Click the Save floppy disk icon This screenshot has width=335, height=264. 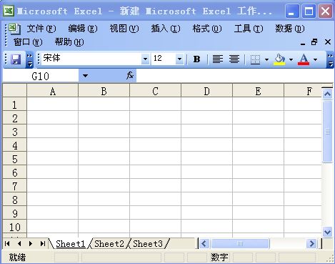[x=16, y=59]
